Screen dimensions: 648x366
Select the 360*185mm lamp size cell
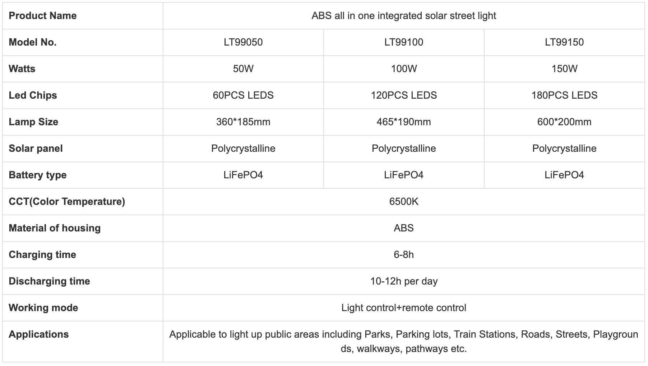(x=243, y=122)
